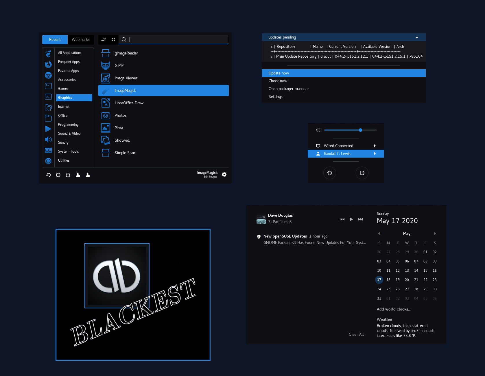Select the Graphics category
The height and width of the screenshot is (376, 485).
pyautogui.click(x=74, y=98)
